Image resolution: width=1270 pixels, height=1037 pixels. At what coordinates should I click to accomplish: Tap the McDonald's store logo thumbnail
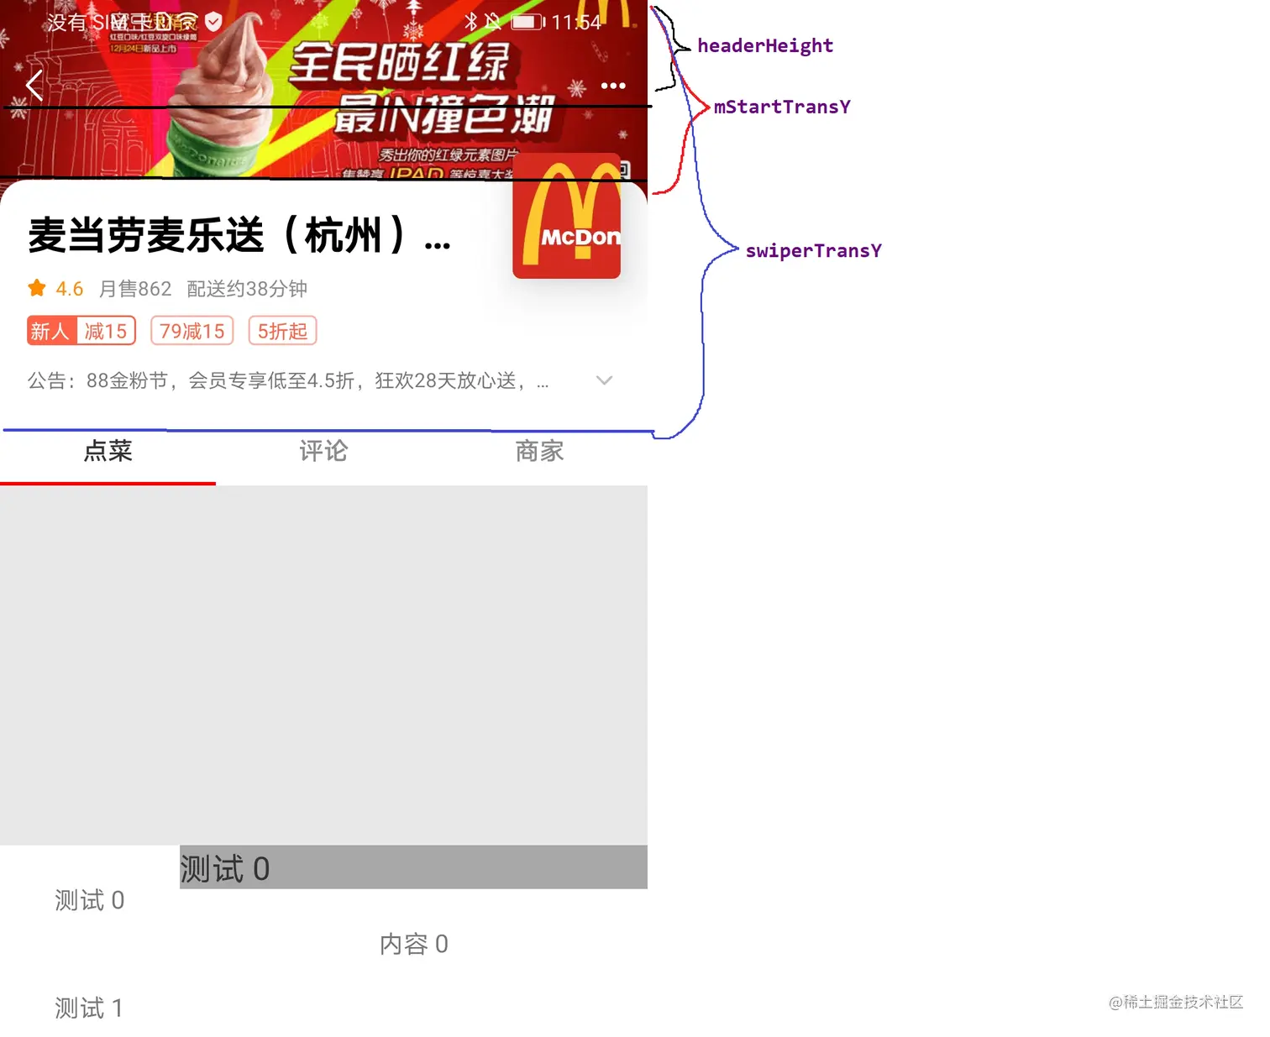pyautogui.click(x=567, y=216)
